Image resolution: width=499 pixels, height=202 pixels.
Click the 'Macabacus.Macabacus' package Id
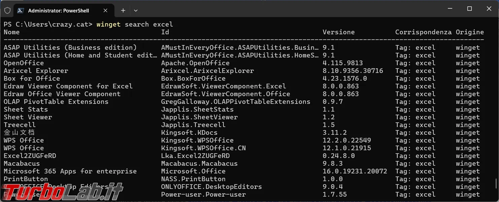click(x=199, y=164)
